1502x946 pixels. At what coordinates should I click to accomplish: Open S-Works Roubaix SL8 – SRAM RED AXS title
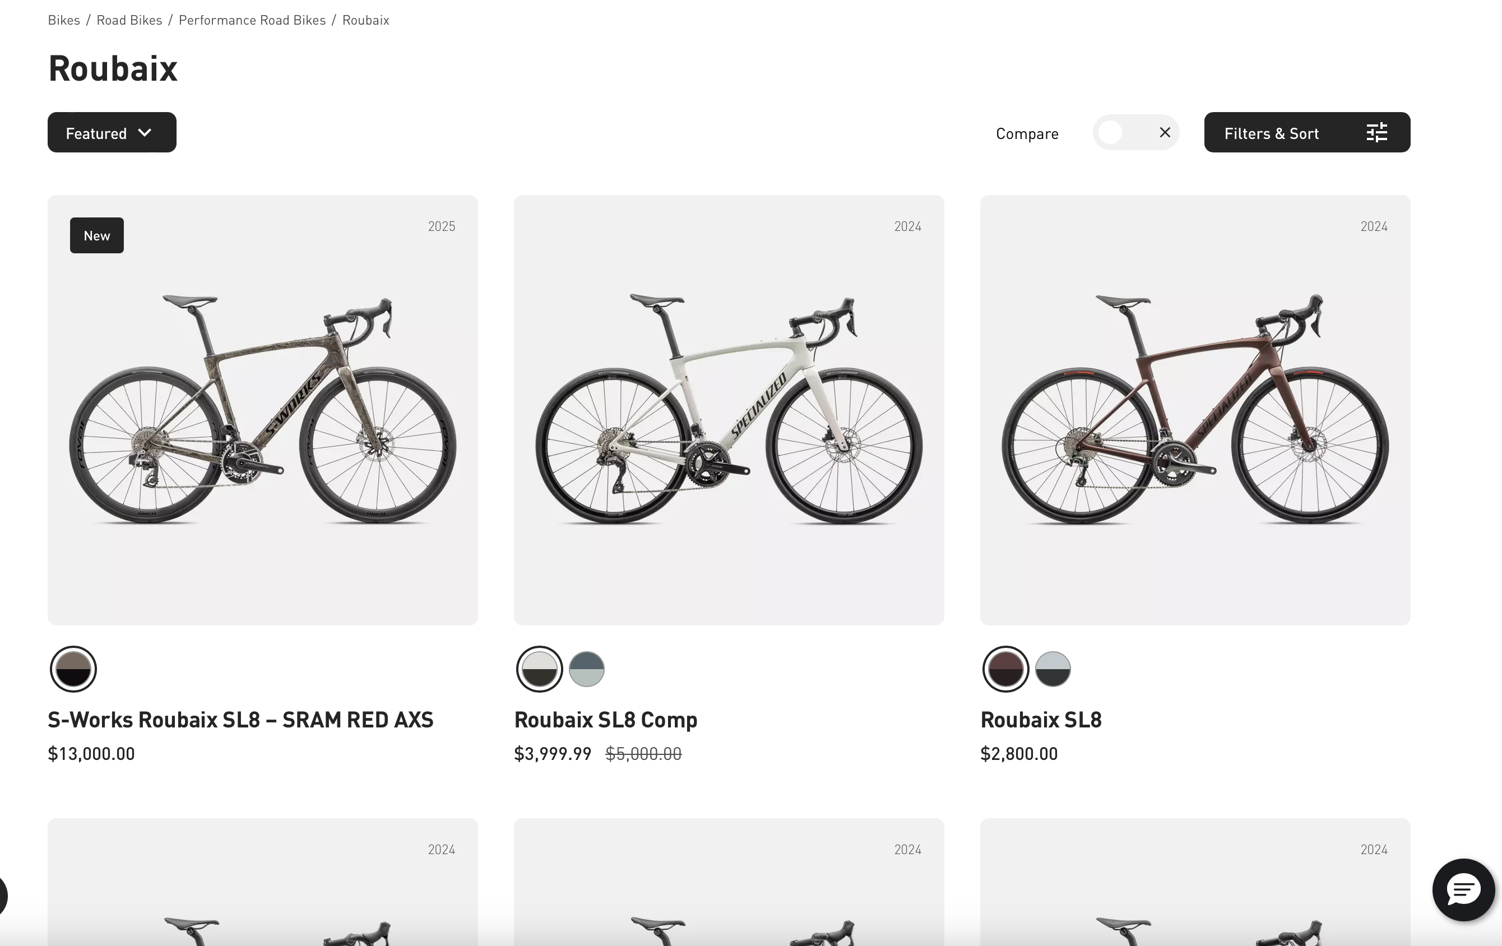pos(240,720)
